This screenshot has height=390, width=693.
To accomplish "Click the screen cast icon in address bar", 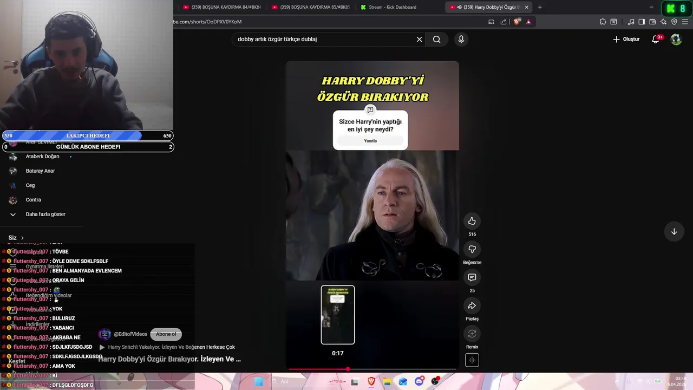I will click(491, 22).
